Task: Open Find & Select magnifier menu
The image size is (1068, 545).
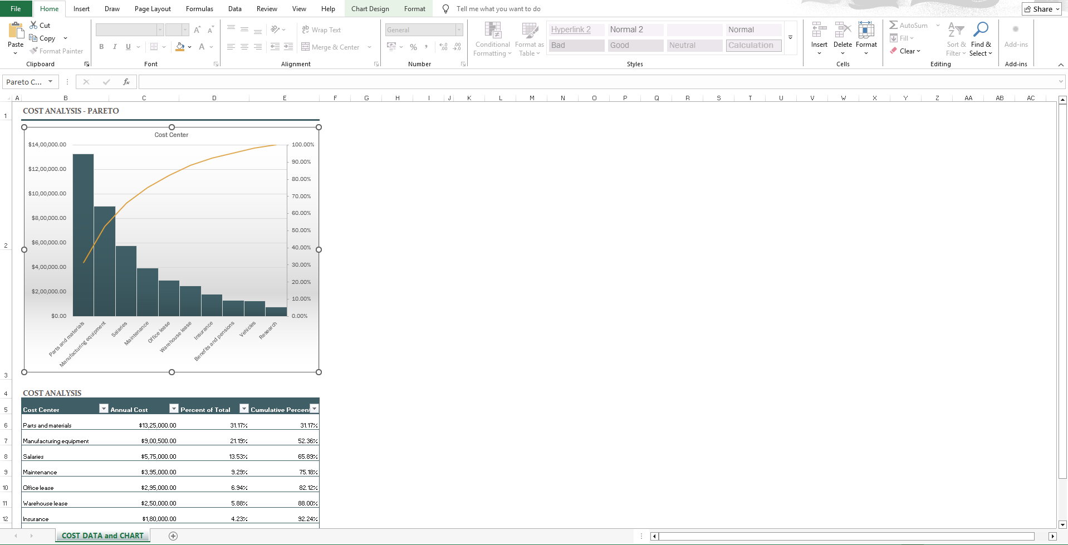Action: pos(980,39)
